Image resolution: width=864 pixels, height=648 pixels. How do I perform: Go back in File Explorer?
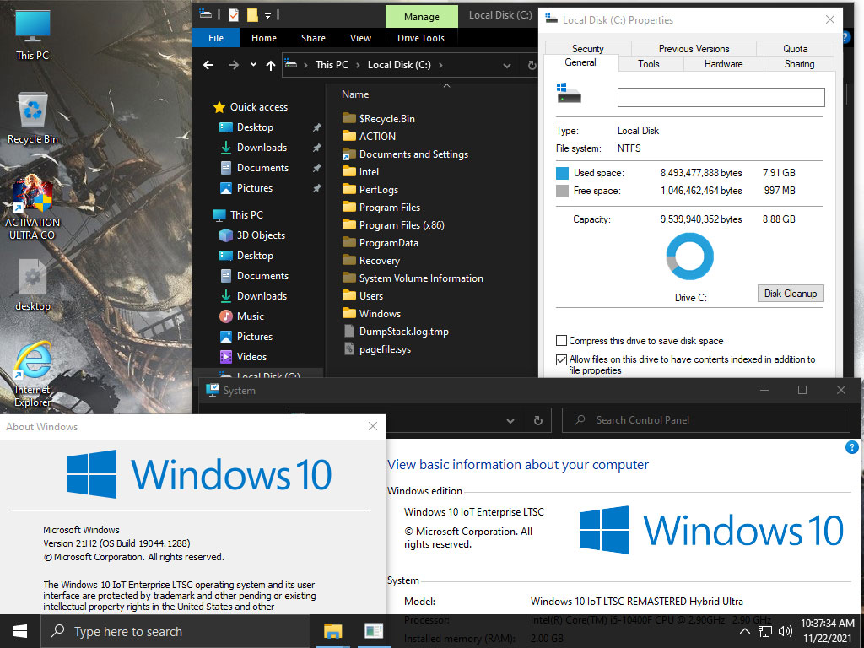click(208, 65)
